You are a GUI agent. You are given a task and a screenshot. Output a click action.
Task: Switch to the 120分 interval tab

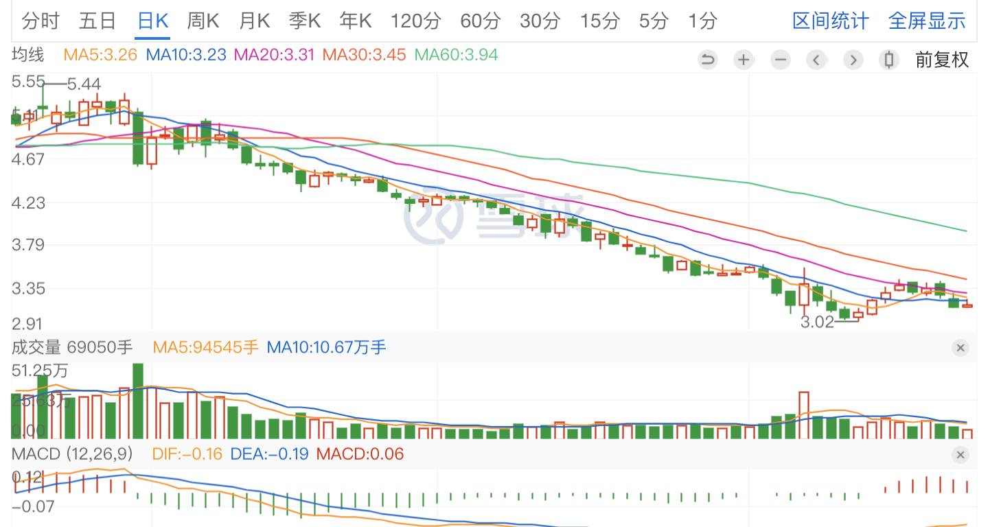click(415, 21)
